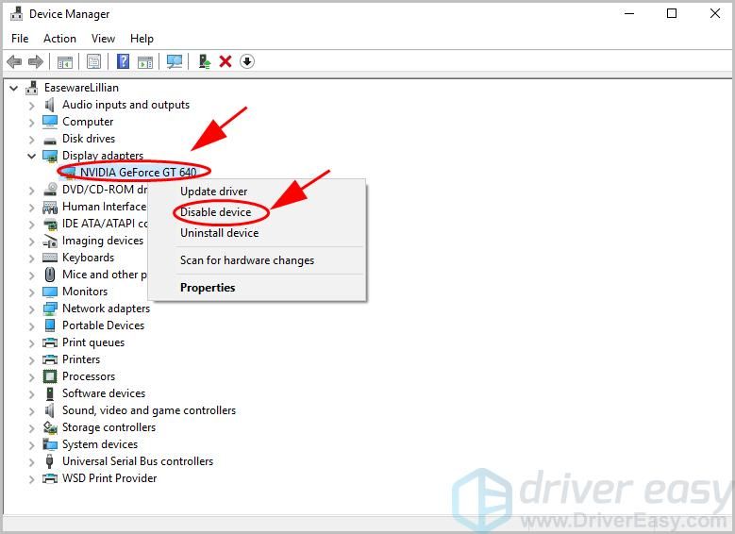The height and width of the screenshot is (534, 735).
Task: Click the Disable device down-arrow toolbar icon
Action: 247,61
